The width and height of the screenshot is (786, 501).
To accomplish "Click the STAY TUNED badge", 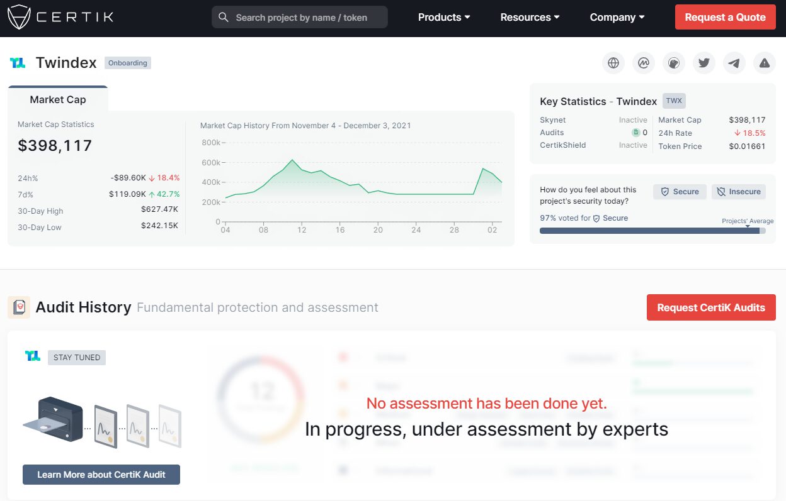I will (77, 357).
